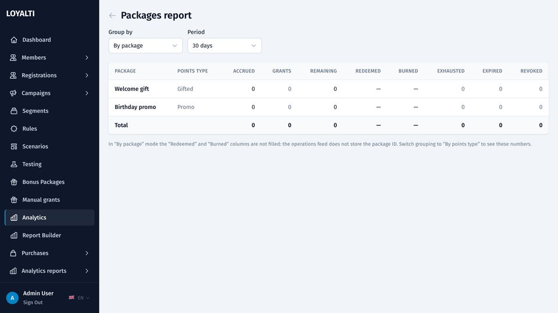
Task: Select the Welcome gift package row
Action: point(328,89)
